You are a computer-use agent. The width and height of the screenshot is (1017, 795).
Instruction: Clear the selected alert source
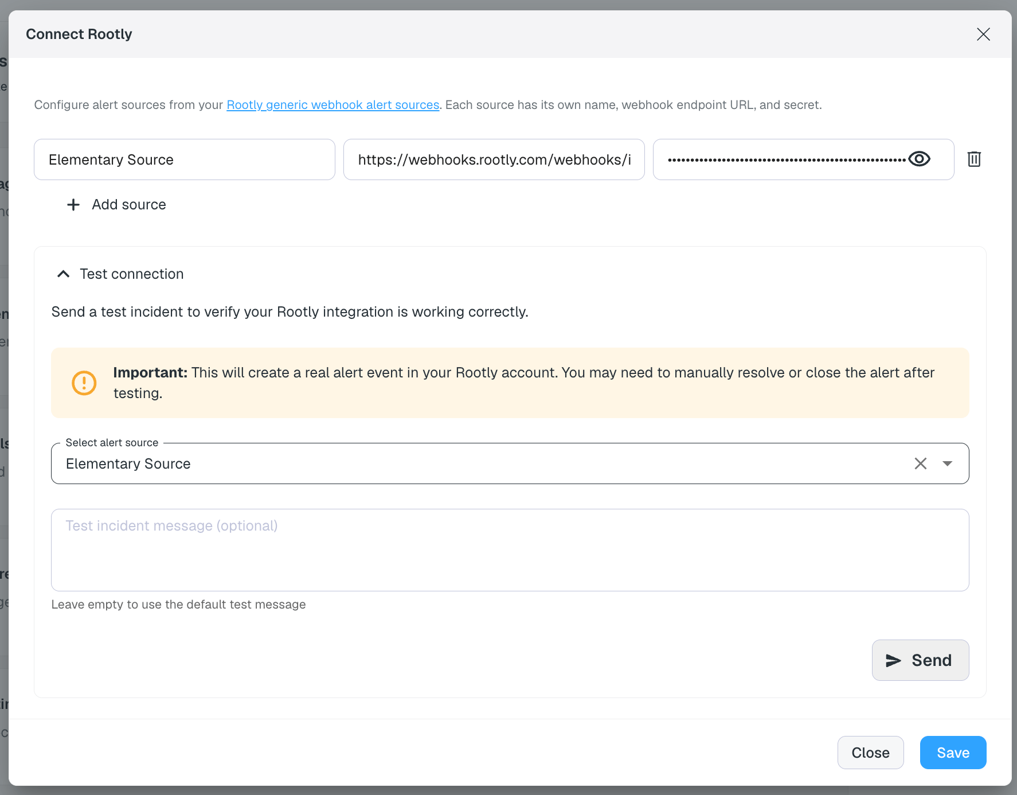(x=920, y=463)
